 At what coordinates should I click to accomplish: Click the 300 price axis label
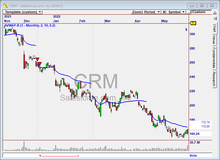[192, 34]
